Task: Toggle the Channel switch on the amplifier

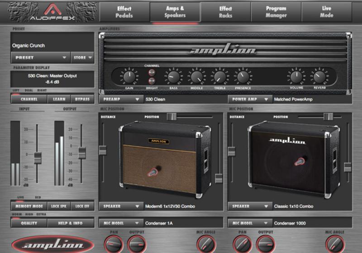Action: [x=152, y=72]
